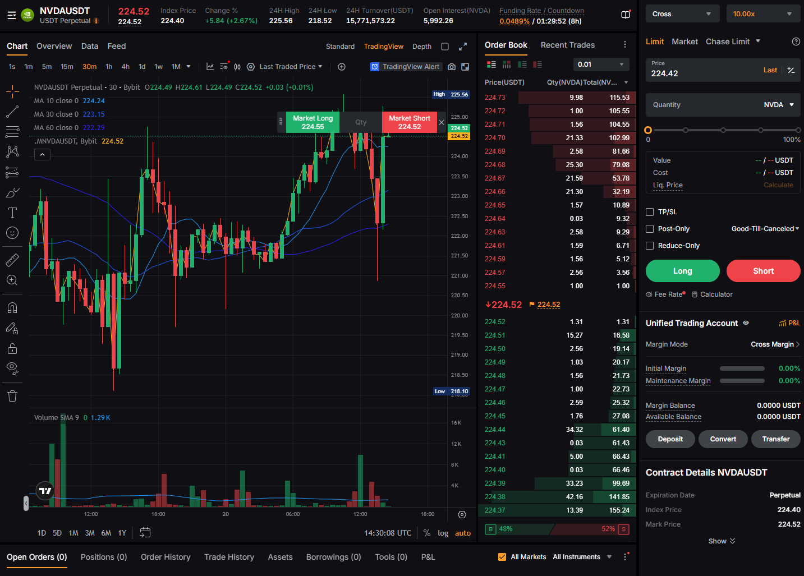
Task: Switch to the Depth chart view
Action: [x=422, y=47]
